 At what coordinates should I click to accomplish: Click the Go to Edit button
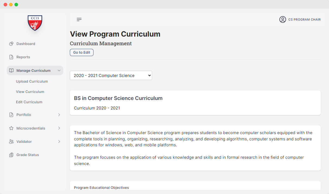[82, 52]
